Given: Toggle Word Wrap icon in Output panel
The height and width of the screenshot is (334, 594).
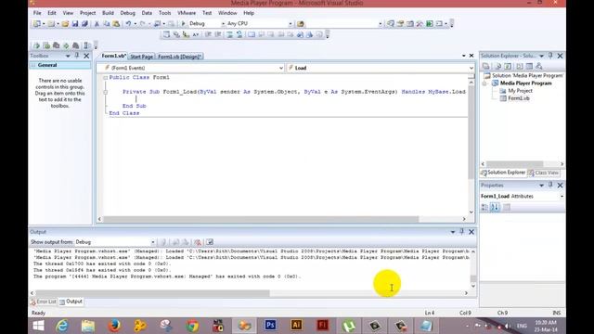Looking at the screenshot, I should (210, 242).
